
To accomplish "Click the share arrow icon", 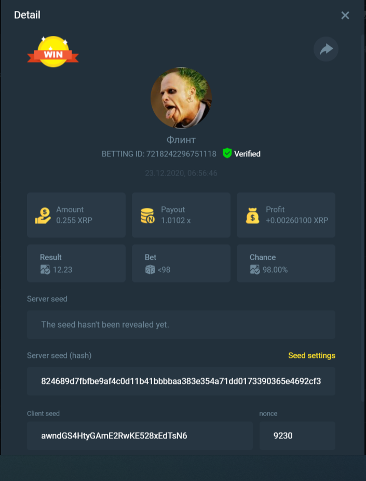I will (x=326, y=49).
